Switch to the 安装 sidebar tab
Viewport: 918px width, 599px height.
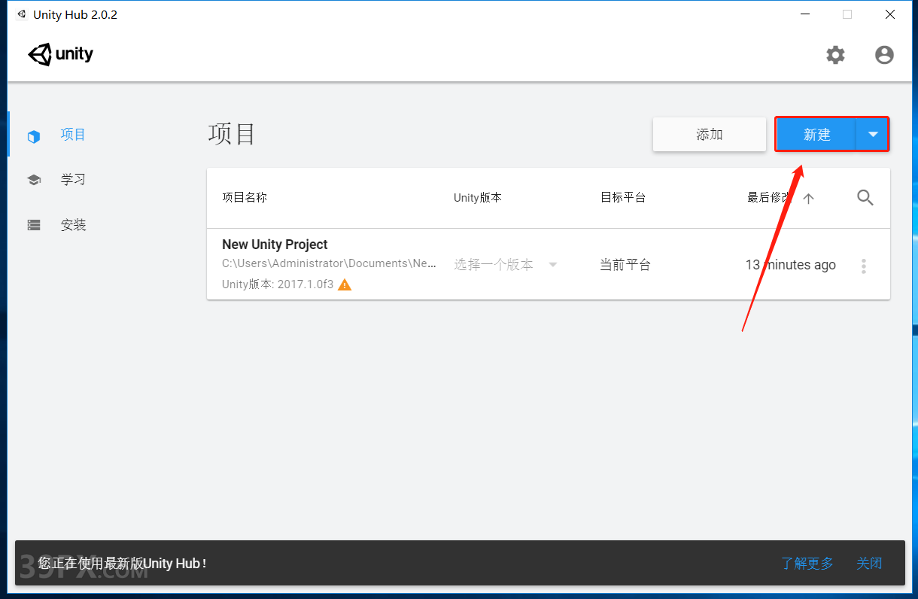pos(73,225)
